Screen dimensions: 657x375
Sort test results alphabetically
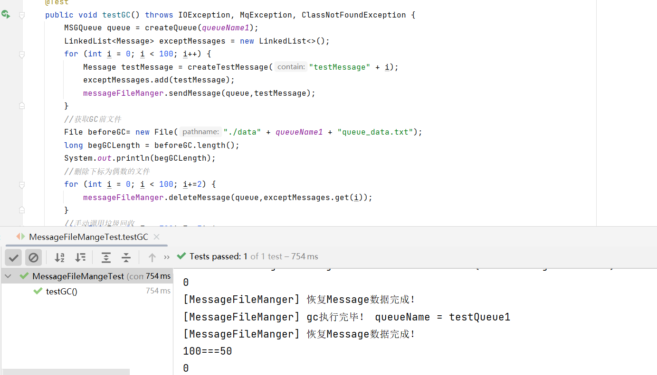59,257
